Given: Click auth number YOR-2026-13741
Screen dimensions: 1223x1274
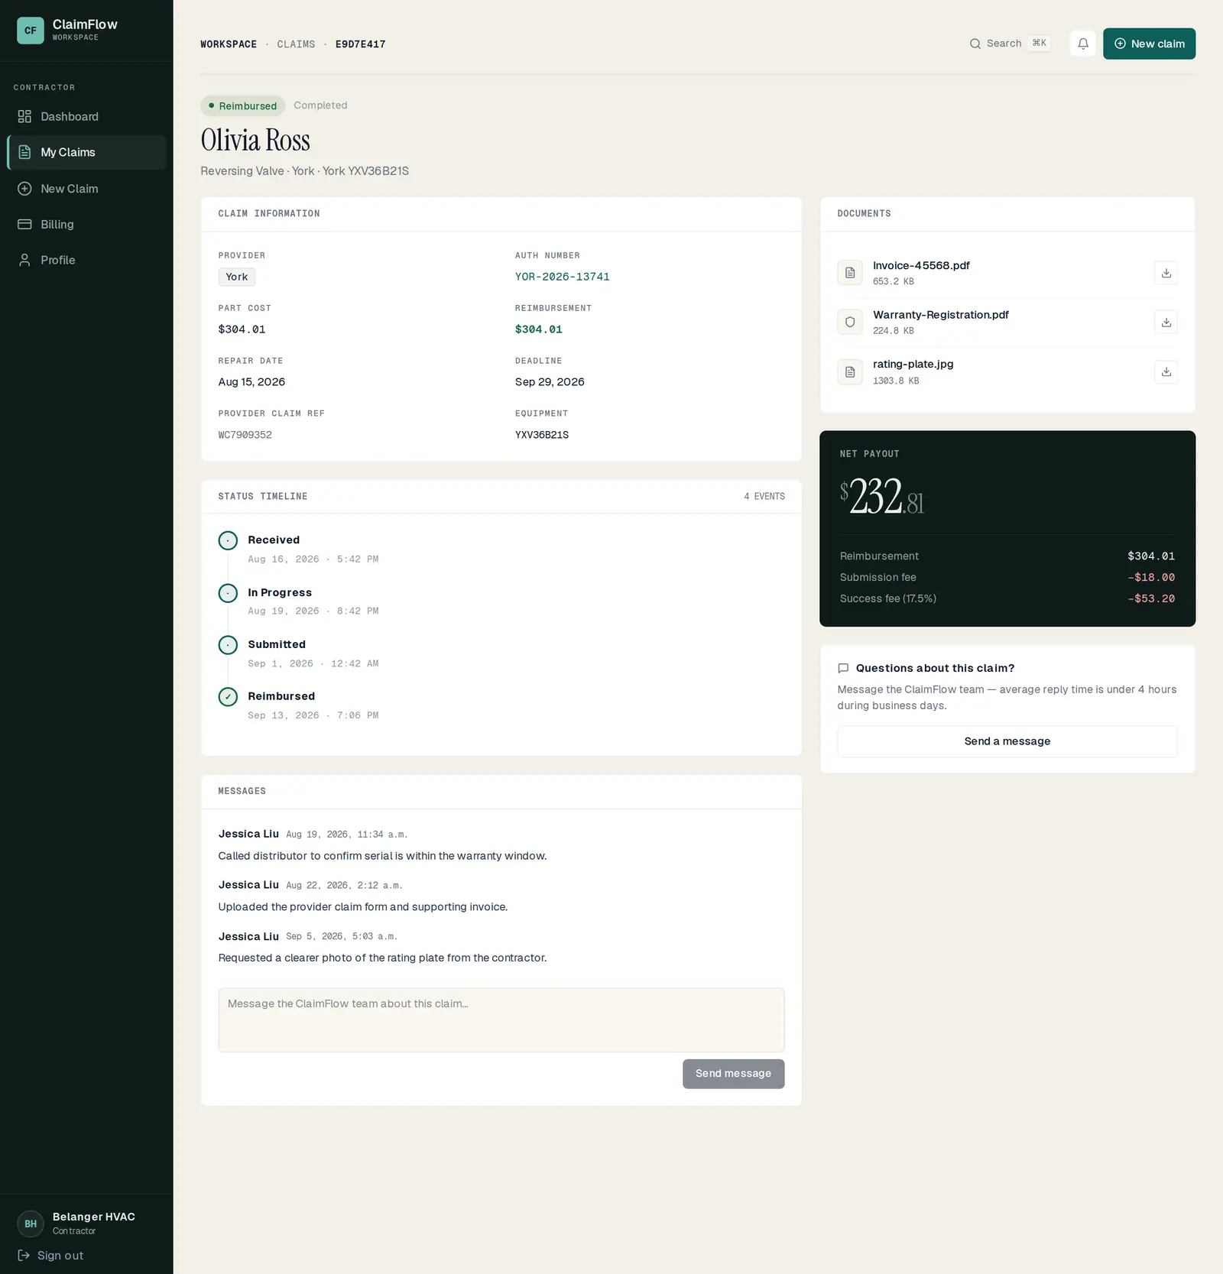Looking at the screenshot, I should tap(562, 277).
